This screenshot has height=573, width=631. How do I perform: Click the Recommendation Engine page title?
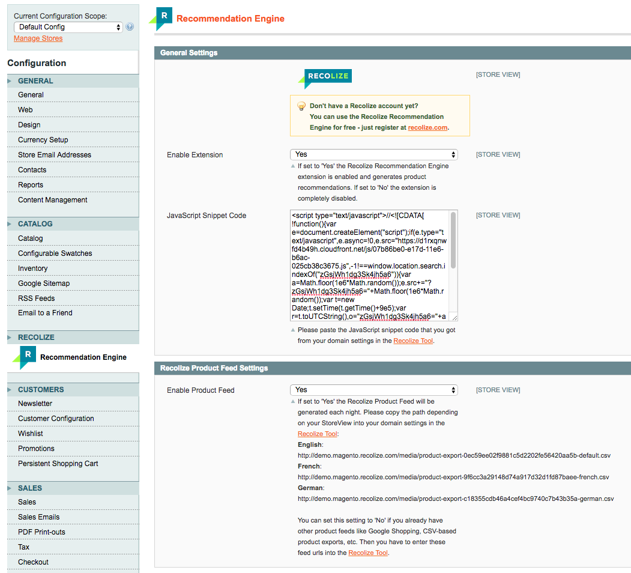[230, 19]
